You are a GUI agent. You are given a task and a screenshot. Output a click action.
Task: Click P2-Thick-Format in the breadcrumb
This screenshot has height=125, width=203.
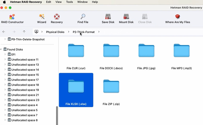pyautogui.click(x=84, y=32)
